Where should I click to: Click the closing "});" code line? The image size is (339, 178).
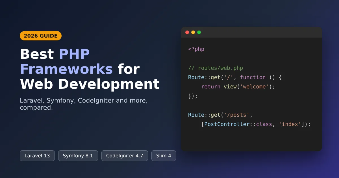coord(193,96)
